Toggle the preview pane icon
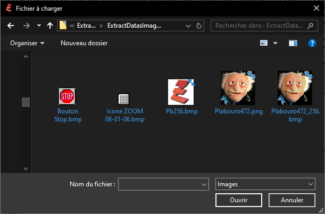Viewport: 325px width, 214px height. (x=293, y=43)
